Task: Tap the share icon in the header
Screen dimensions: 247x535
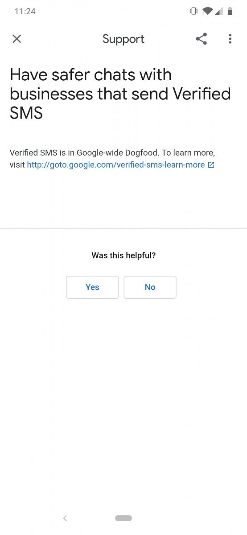Action: tap(202, 39)
